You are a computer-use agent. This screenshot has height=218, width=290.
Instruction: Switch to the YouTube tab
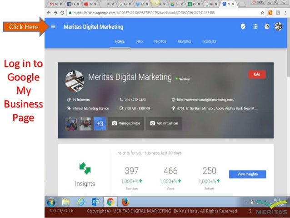pos(90,4)
